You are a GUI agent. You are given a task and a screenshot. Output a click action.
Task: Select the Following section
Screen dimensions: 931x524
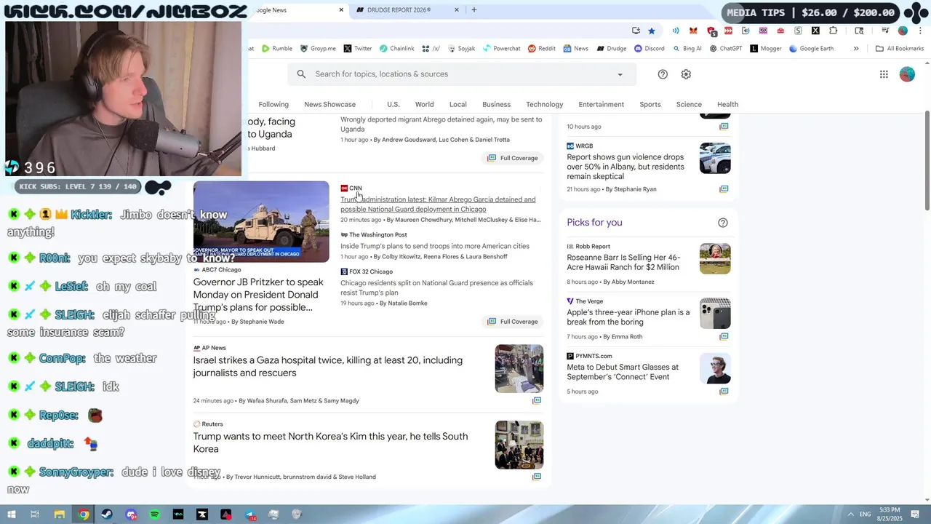pyautogui.click(x=273, y=104)
